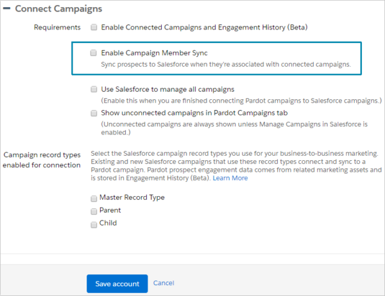The height and width of the screenshot is (296, 385).
Task: Click the Sync prospects to Salesforce description text
Action: 226,64
